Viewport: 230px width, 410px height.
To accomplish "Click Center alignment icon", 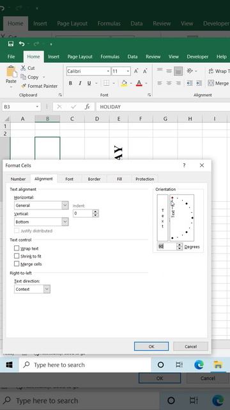I will 169,83.
